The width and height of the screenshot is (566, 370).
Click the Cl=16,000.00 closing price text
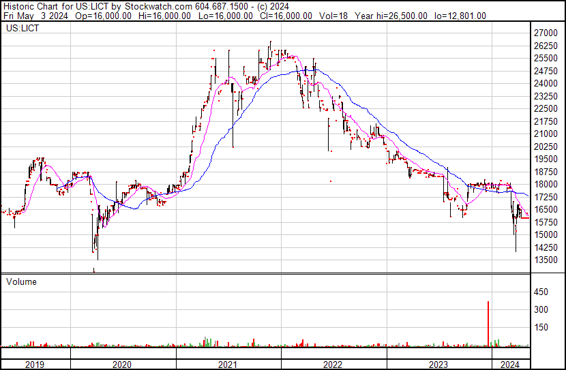pyautogui.click(x=286, y=16)
